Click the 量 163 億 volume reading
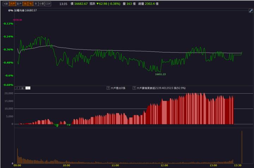Image resolution: width=254 pixels, height=168 pixels. (129, 4)
